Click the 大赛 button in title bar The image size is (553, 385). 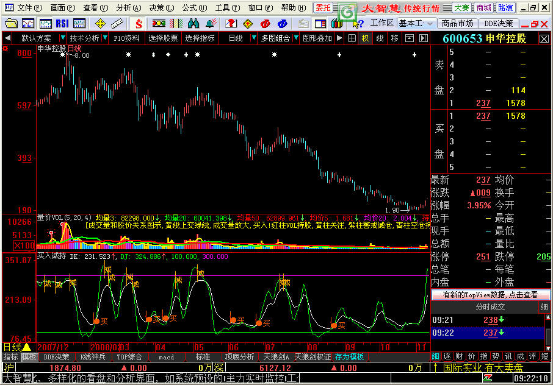[x=461, y=7]
